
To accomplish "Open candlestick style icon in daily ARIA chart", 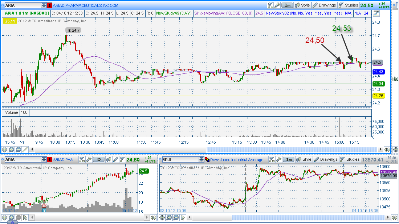I will (x=109, y=160).
